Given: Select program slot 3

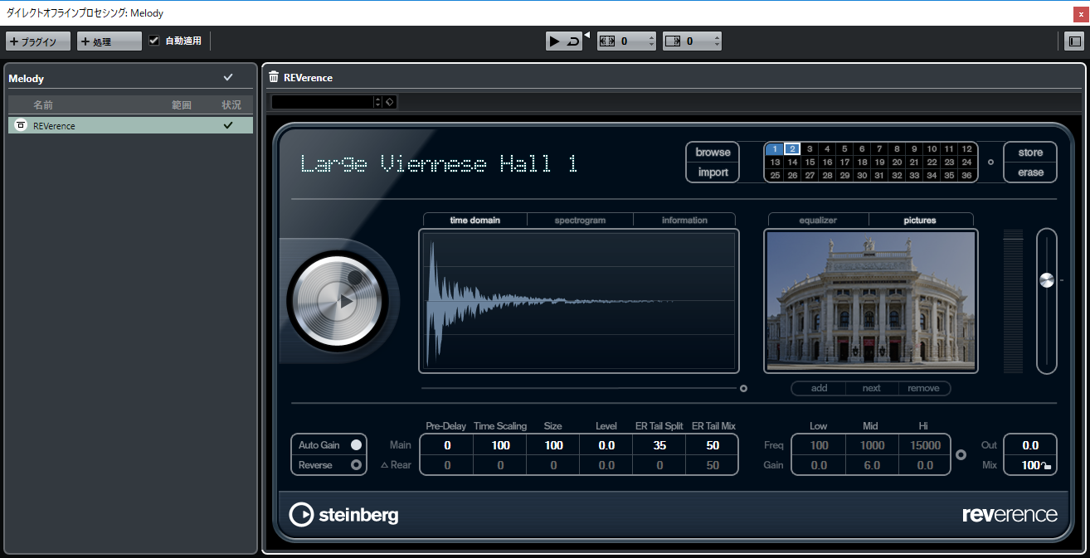Looking at the screenshot, I should coord(810,149).
